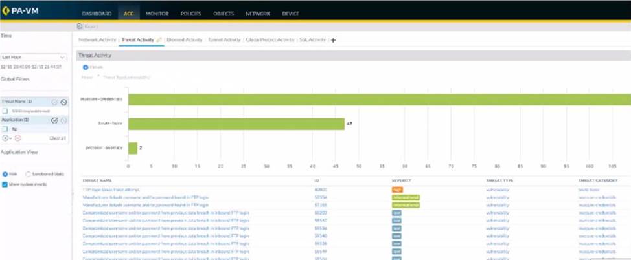The width and height of the screenshot is (631, 260).
Task: Tick the checkbox under Threat Name filter
Action: point(6,111)
